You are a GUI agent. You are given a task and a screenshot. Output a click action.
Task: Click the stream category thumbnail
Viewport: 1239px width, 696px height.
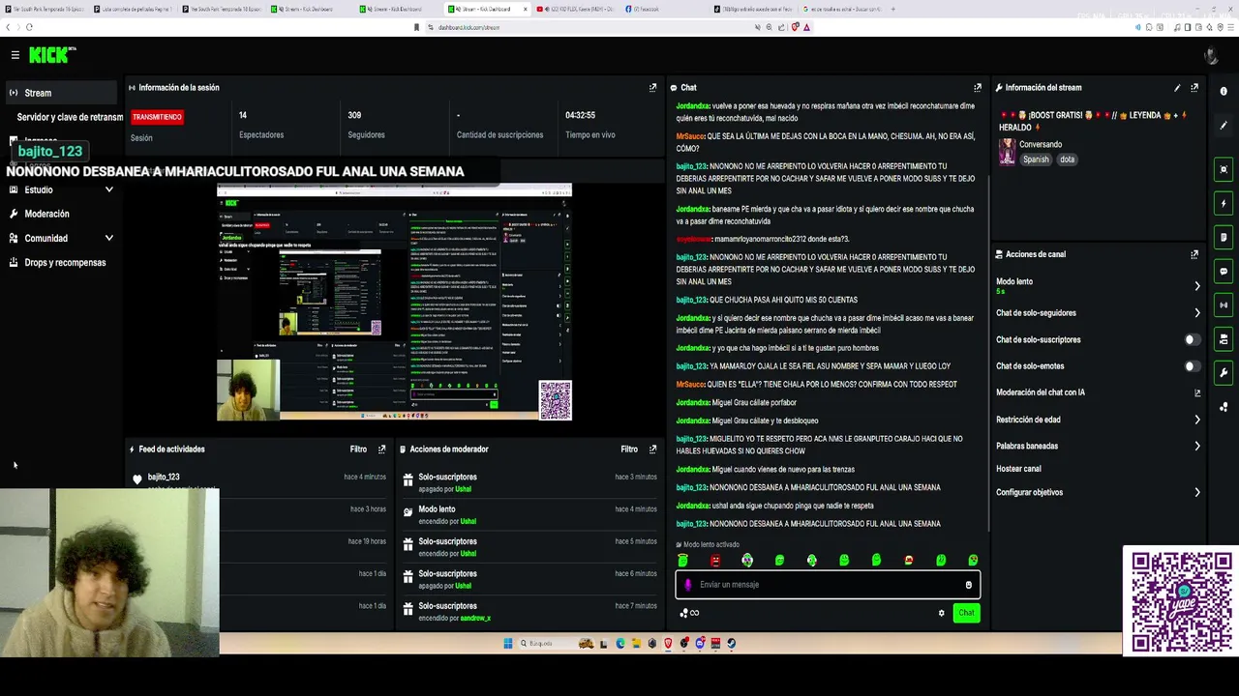point(1008,152)
